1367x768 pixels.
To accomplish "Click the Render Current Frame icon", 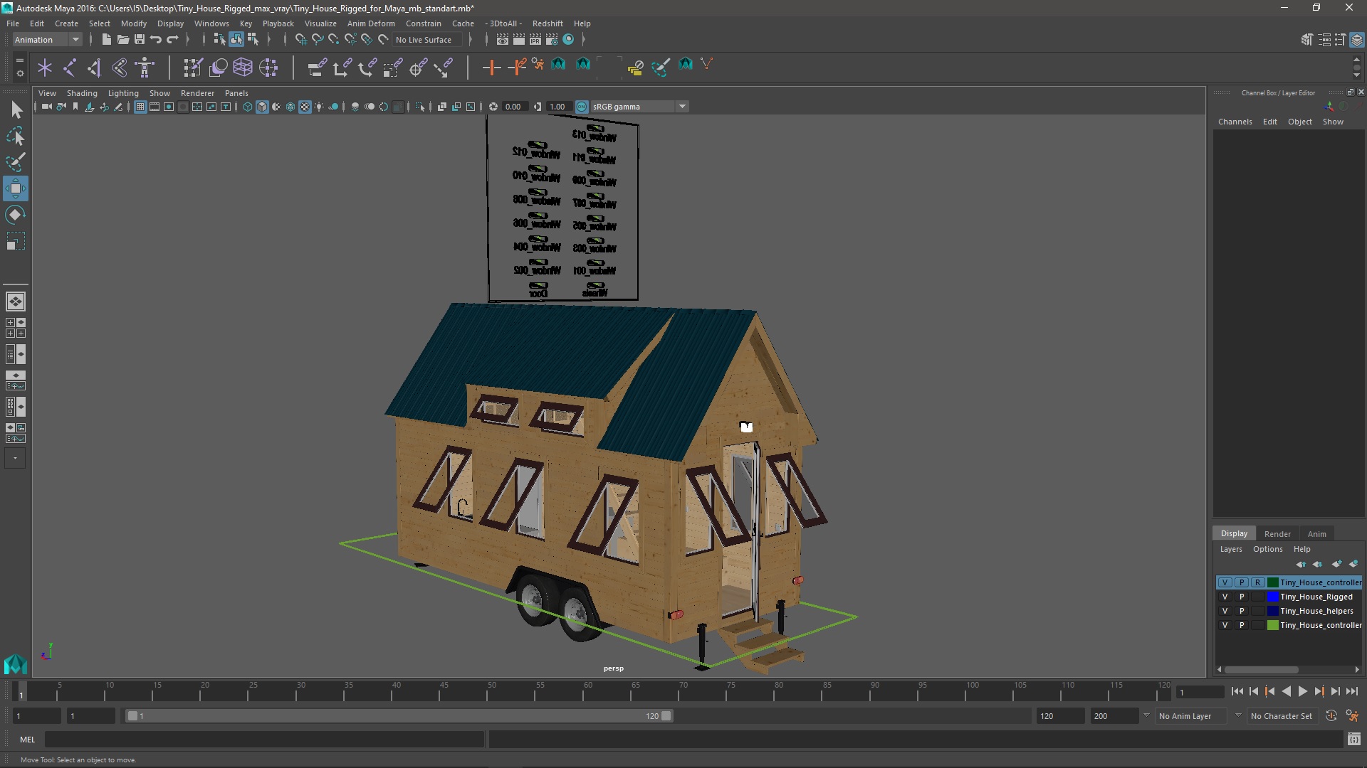I will click(519, 40).
